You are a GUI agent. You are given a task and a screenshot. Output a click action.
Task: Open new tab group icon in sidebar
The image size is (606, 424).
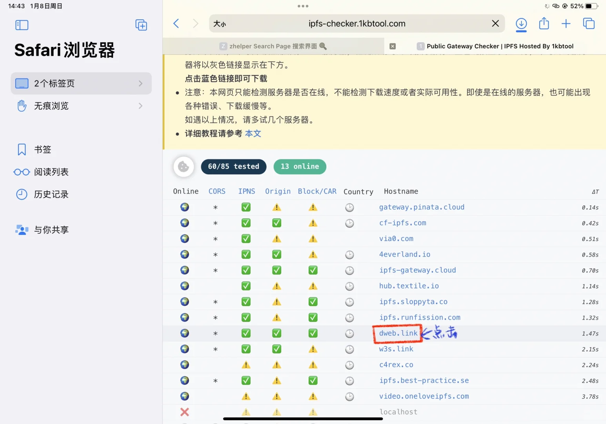tap(141, 25)
